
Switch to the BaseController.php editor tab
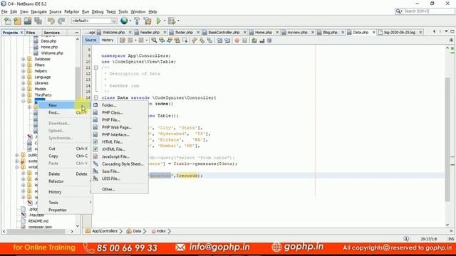coord(224,32)
